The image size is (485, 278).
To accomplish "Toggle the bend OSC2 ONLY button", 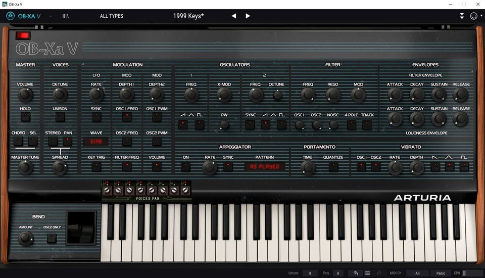I will click(52, 238).
